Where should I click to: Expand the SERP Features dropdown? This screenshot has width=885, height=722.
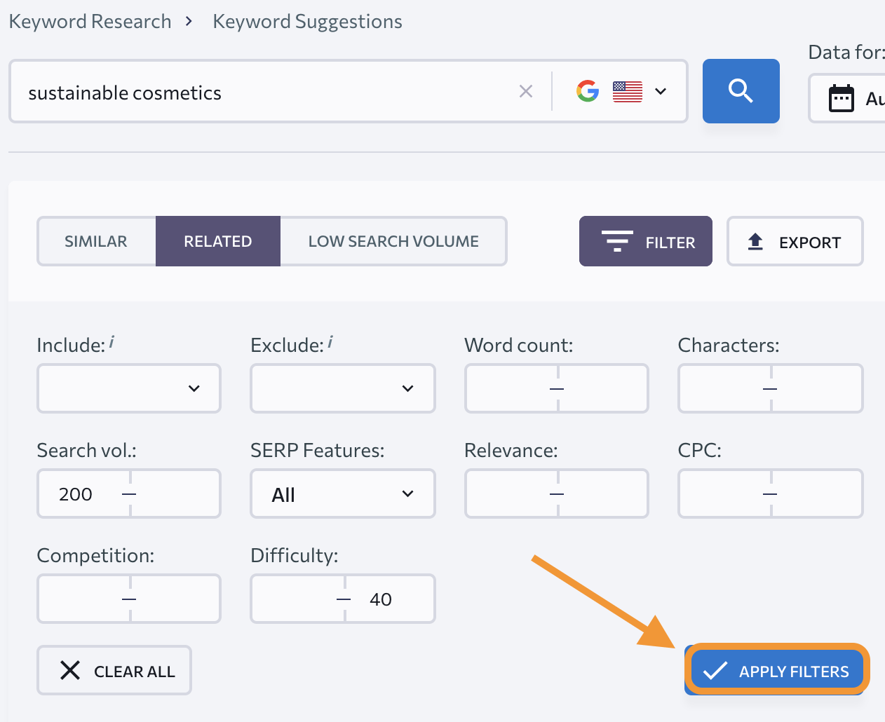coord(342,494)
